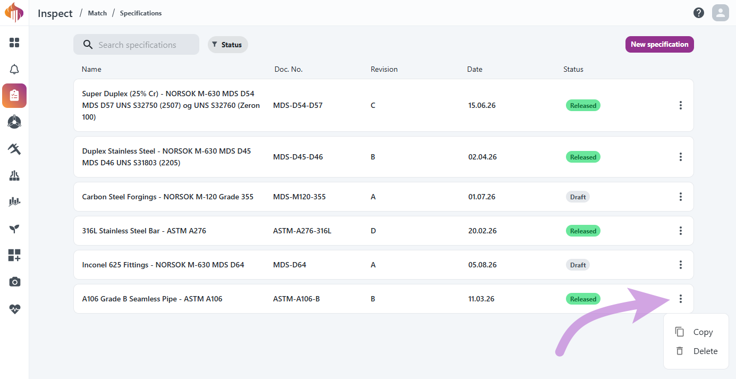Open 316L Stainless Steel Bar specification
The width and height of the screenshot is (736, 379).
pyautogui.click(x=383, y=231)
